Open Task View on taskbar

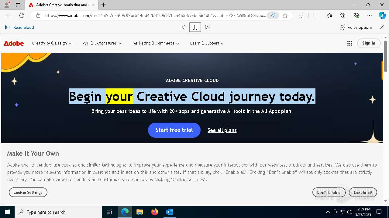tap(109, 212)
